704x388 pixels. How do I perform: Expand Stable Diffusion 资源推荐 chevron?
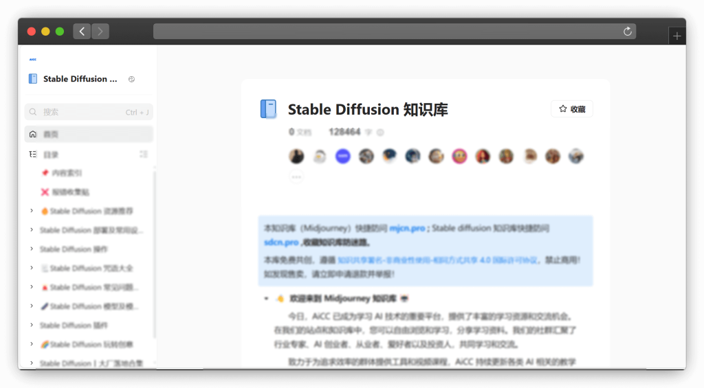point(32,211)
